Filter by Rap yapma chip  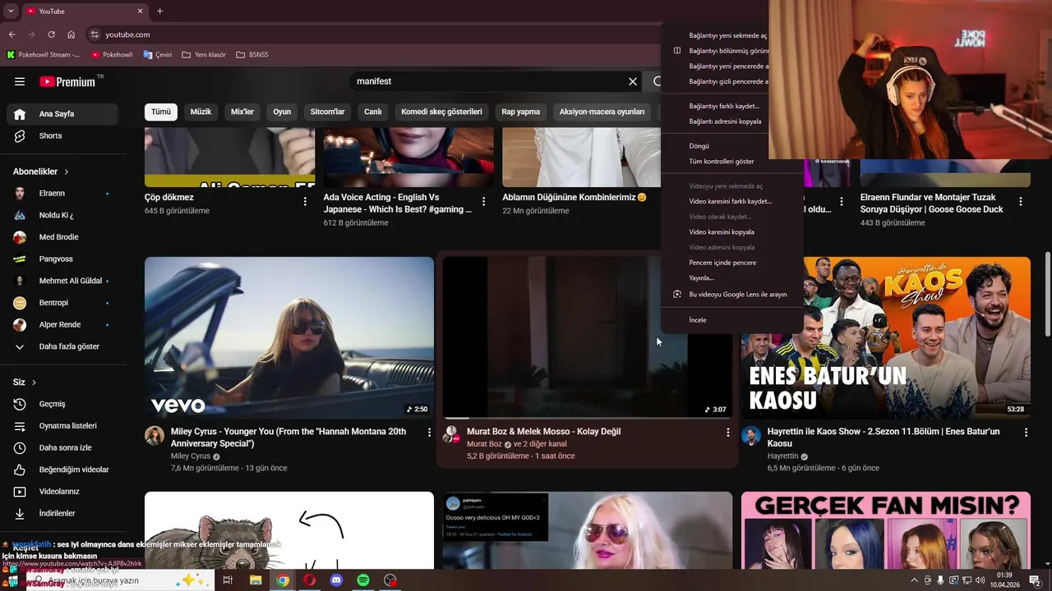click(x=521, y=112)
